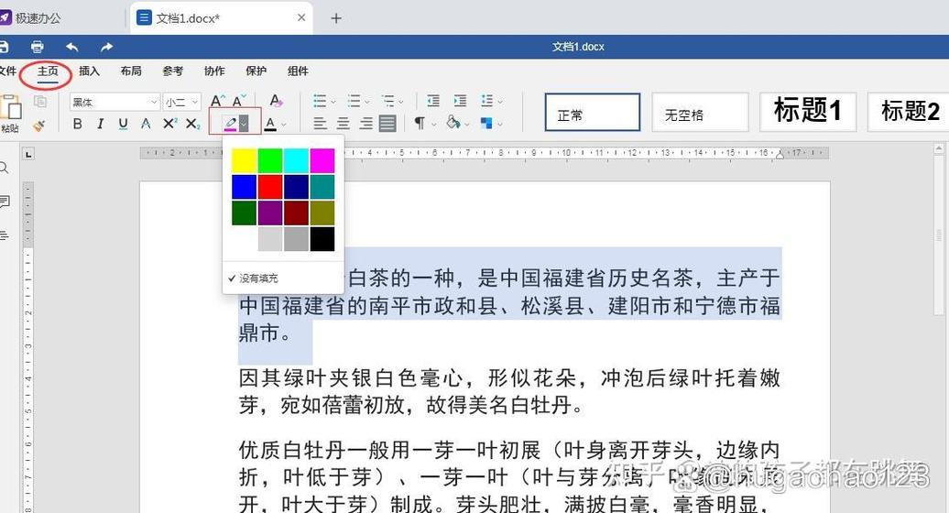Viewport: 949px width, 513px height.
Task: Click the decrease indent icon
Action: click(432, 101)
